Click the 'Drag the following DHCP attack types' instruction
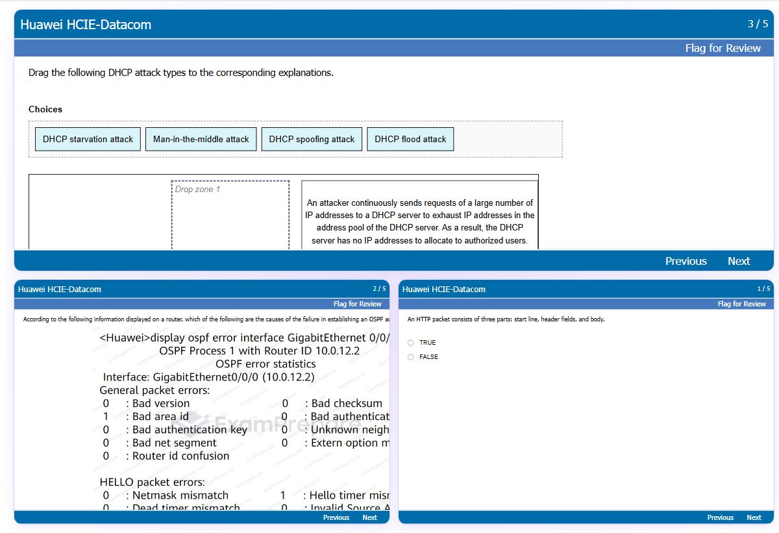 pos(181,73)
